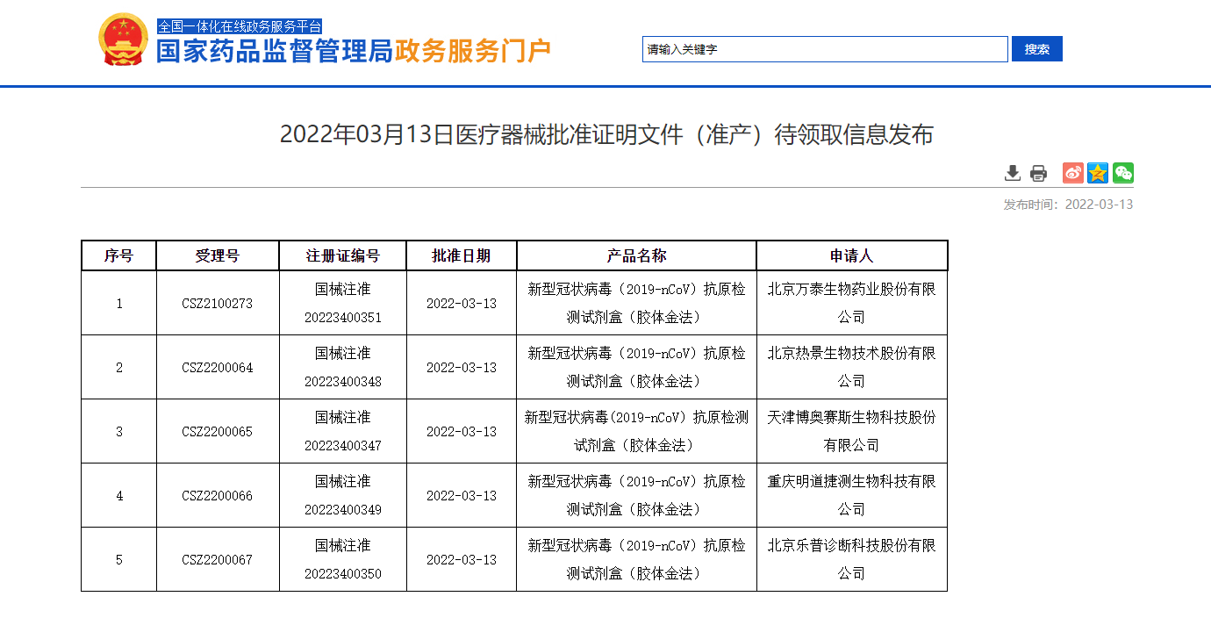Click the 注册证编号 column header

pyautogui.click(x=342, y=255)
